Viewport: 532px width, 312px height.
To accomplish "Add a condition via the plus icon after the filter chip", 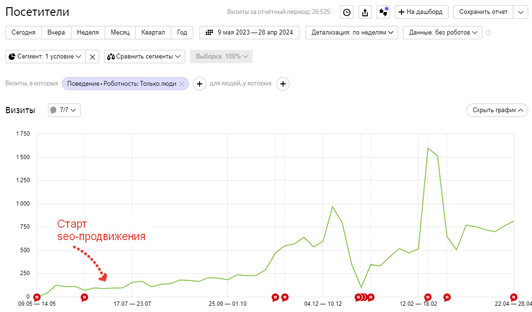I will 200,83.
